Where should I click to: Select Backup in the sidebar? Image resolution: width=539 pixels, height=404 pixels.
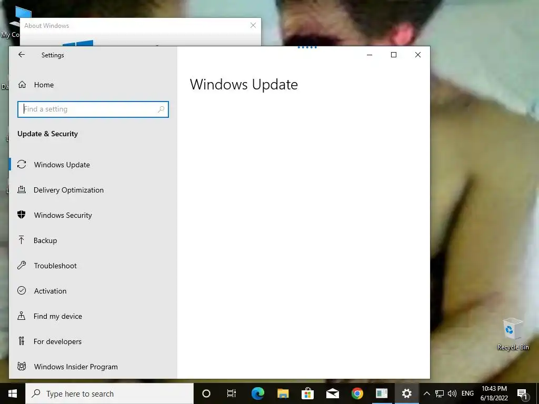(45, 240)
